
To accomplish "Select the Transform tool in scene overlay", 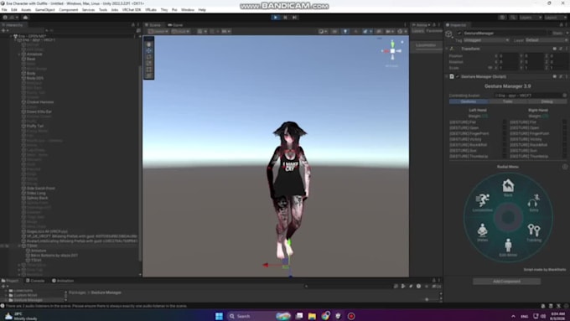I will (149, 75).
